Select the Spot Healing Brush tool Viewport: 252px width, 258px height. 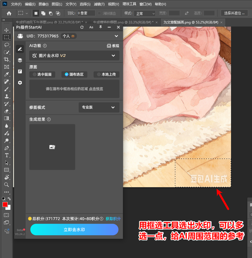point(7,82)
